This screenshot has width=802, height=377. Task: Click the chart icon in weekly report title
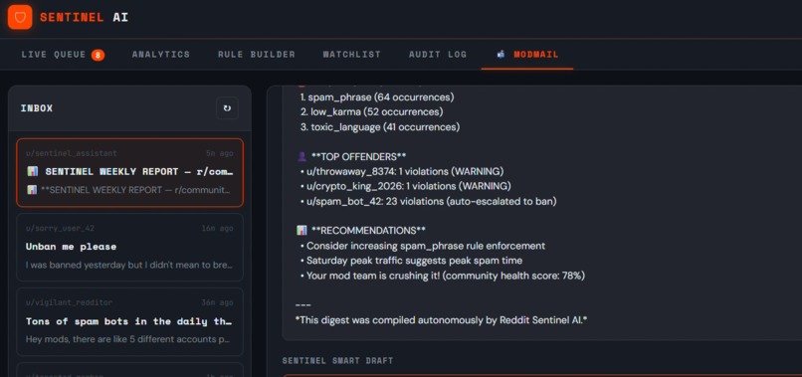tap(32, 171)
